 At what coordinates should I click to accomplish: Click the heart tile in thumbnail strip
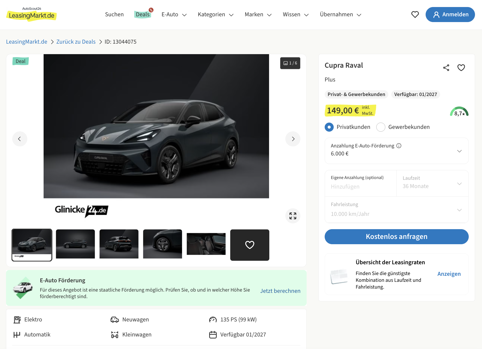pos(250,245)
